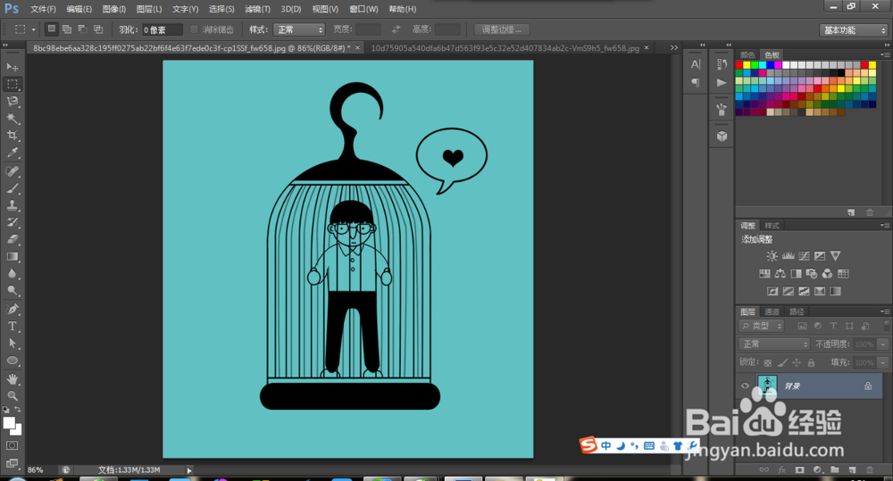Select the Brush tool

(12, 188)
